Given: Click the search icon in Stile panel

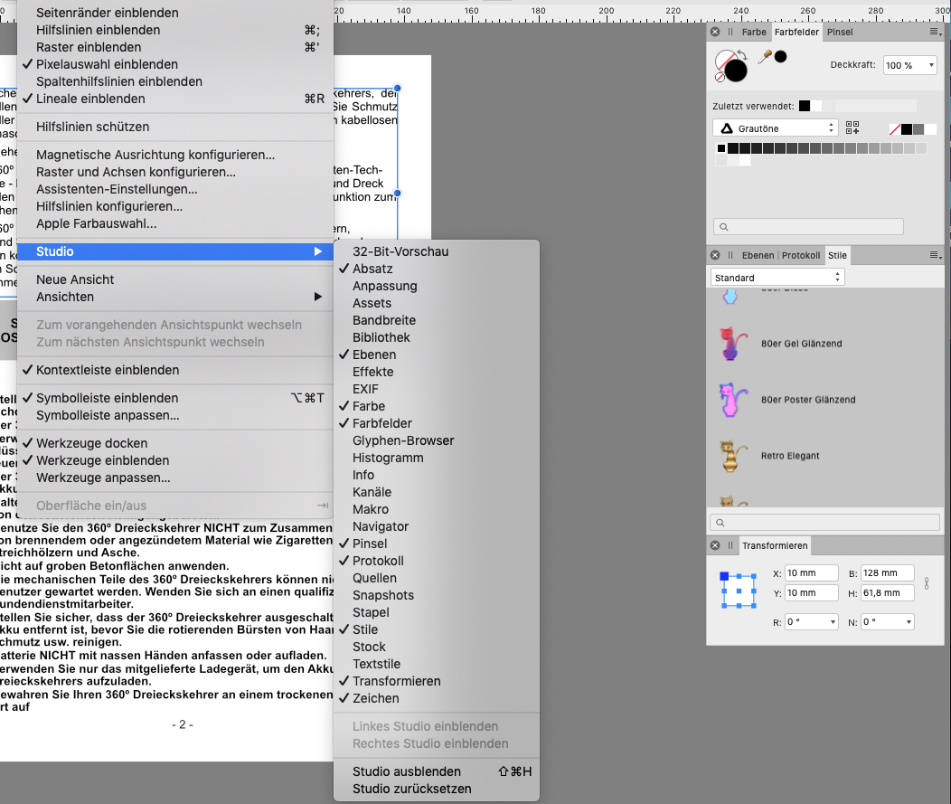Looking at the screenshot, I should pos(720,523).
